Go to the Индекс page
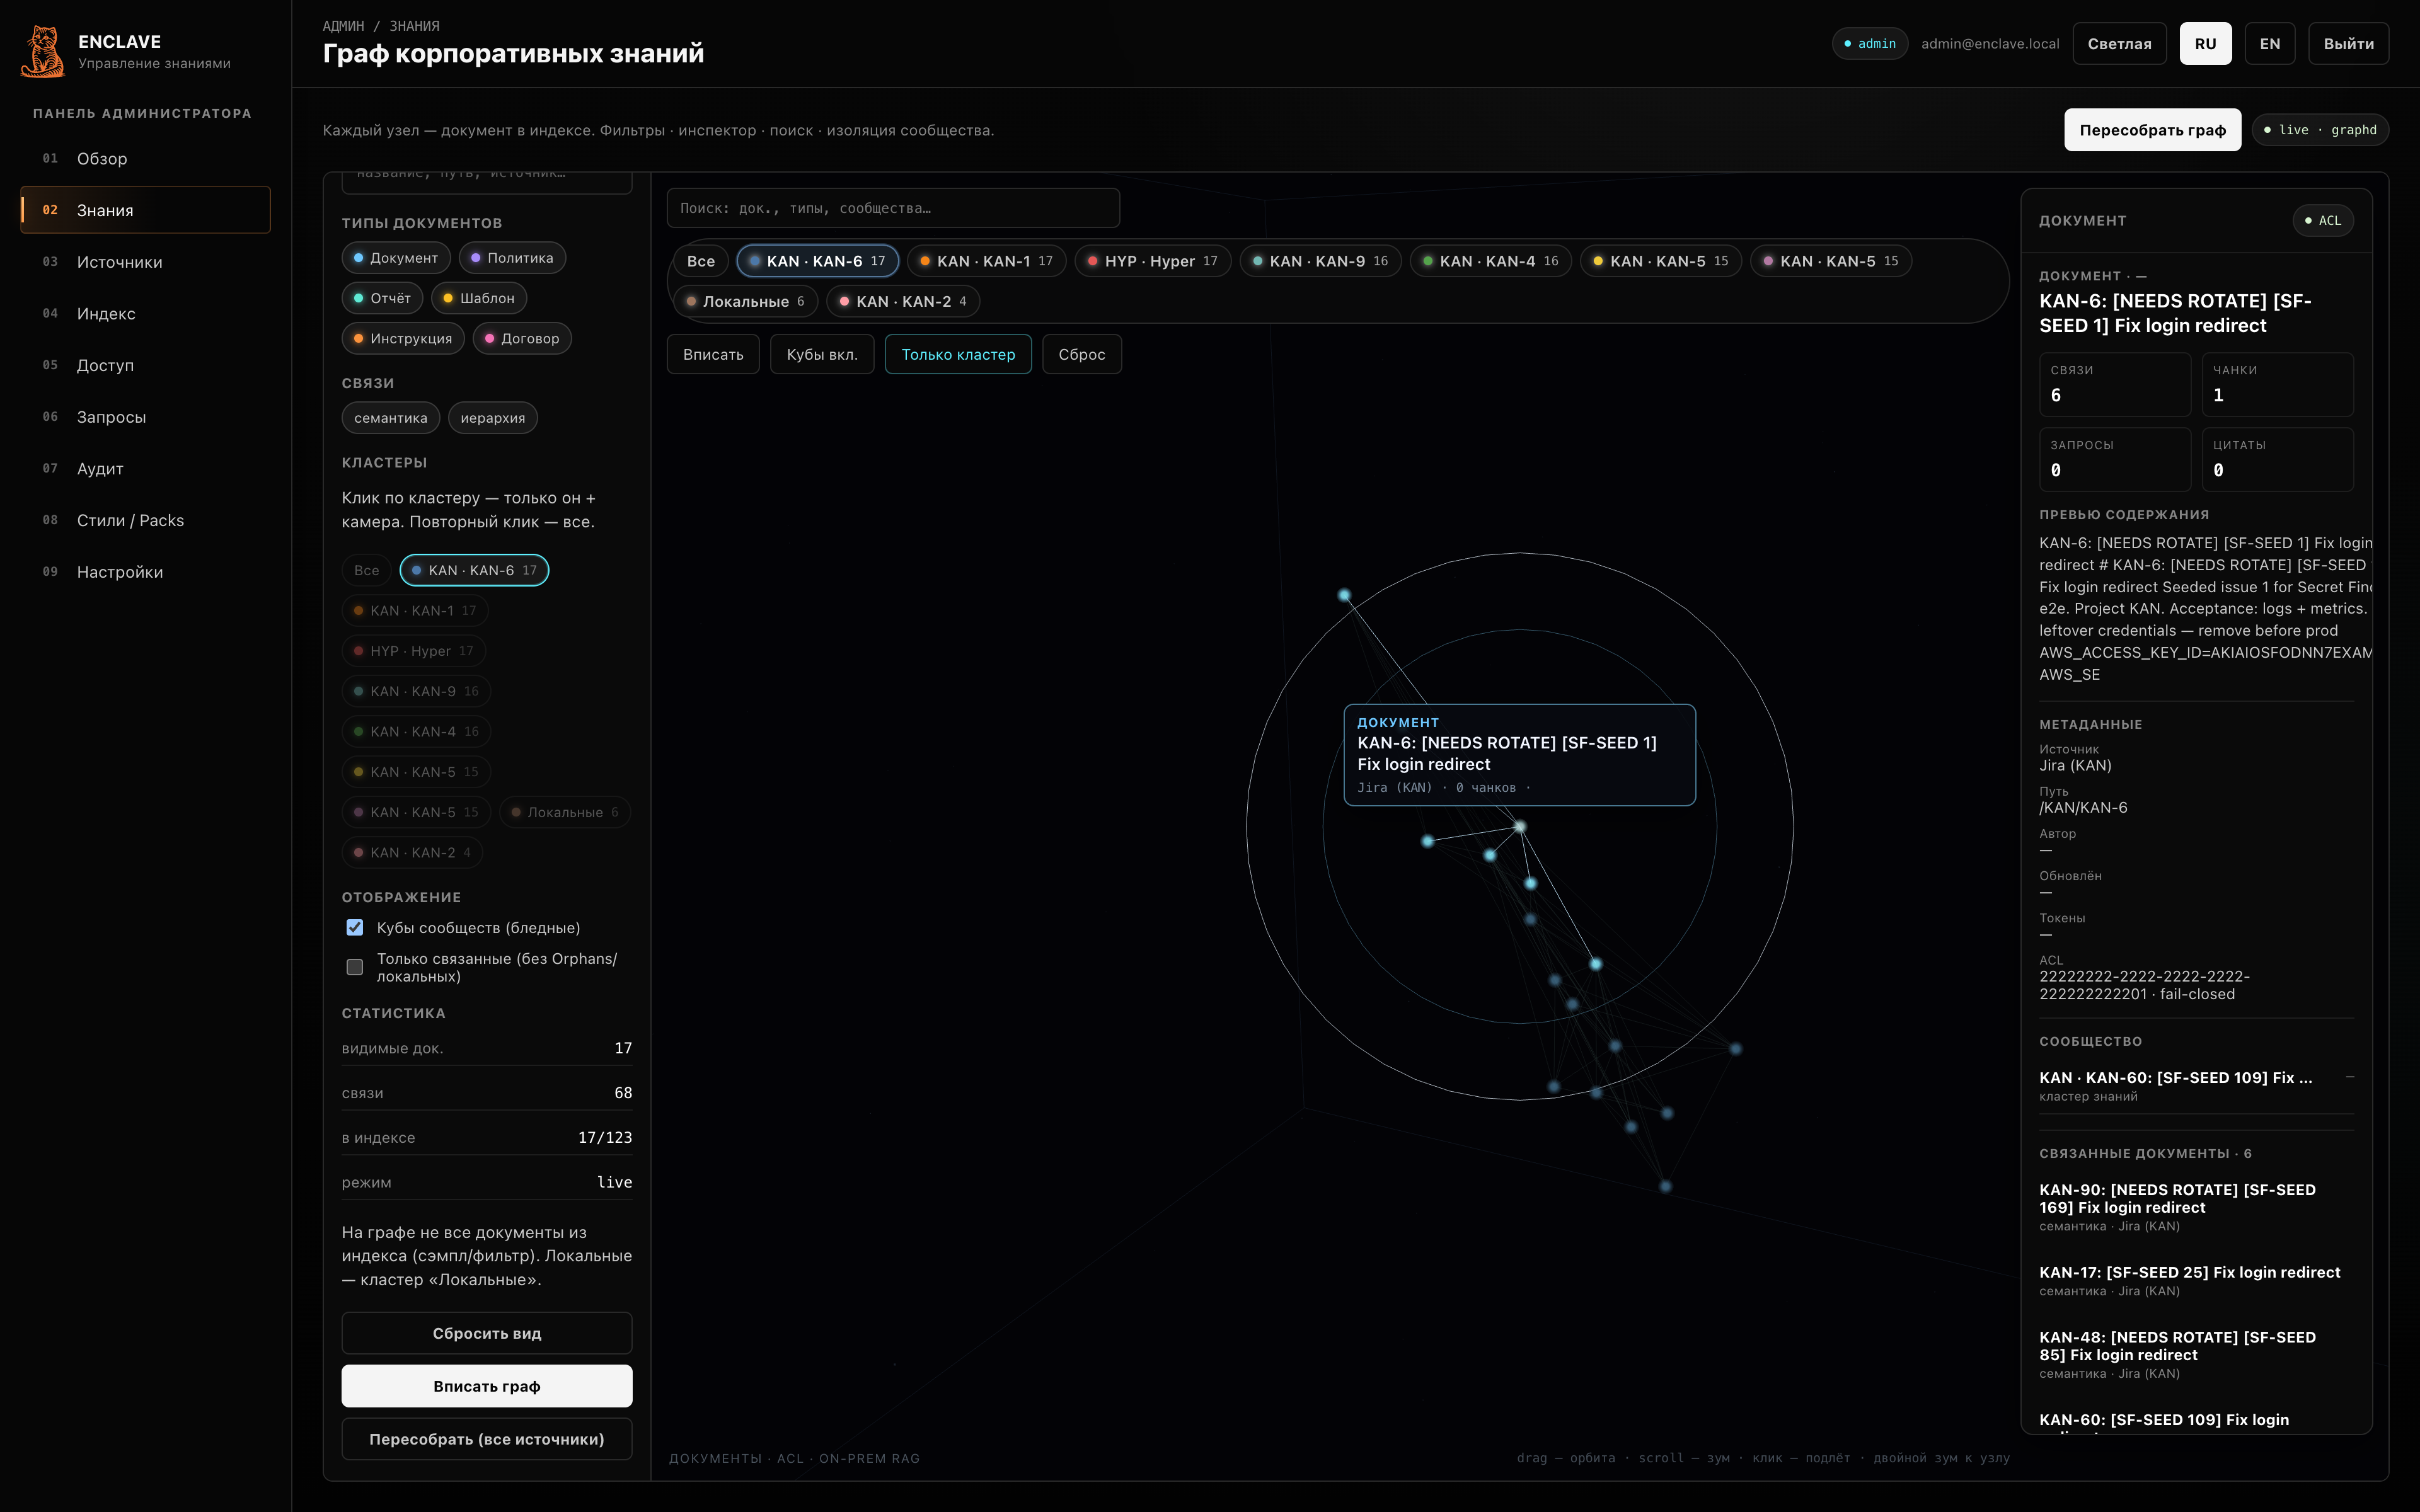 point(145,314)
